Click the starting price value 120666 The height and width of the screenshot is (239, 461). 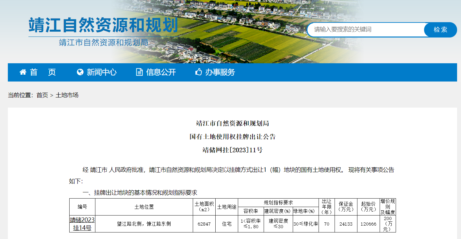[368, 224]
